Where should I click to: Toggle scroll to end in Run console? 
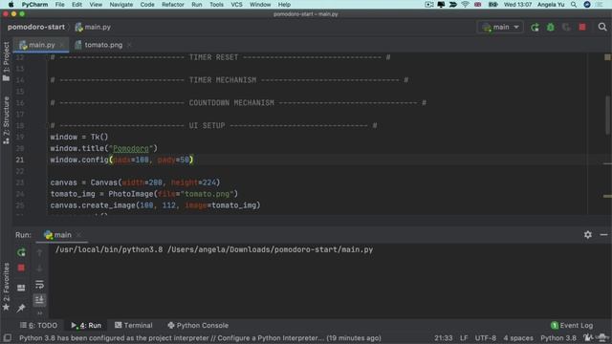[39, 299]
